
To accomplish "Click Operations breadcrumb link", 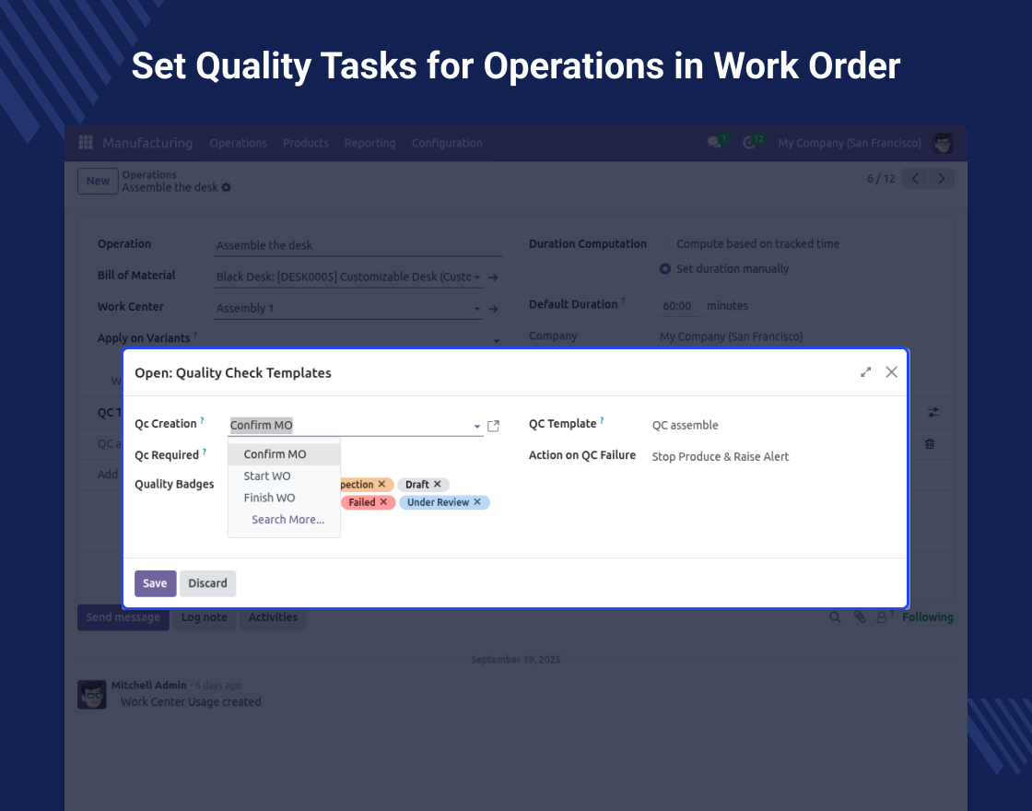I will coord(149,174).
